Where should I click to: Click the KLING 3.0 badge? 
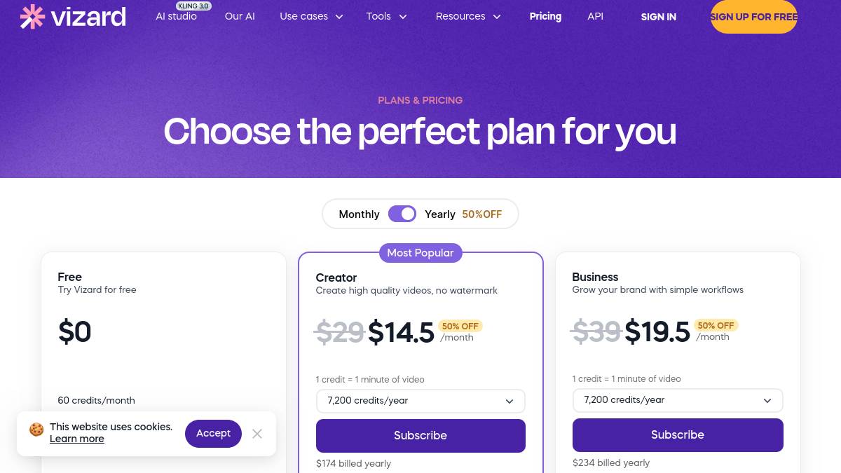[193, 6]
